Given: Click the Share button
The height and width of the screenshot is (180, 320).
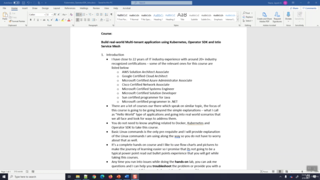Looking at the screenshot, I should click(x=294, y=8).
